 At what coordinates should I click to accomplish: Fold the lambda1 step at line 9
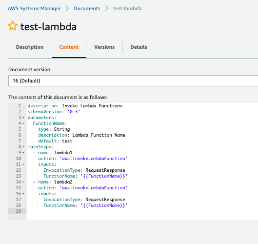point(23,153)
